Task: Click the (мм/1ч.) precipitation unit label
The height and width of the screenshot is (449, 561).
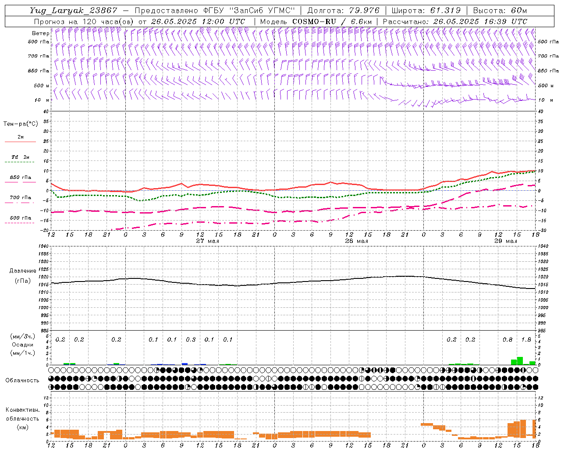Action: pyautogui.click(x=22, y=353)
